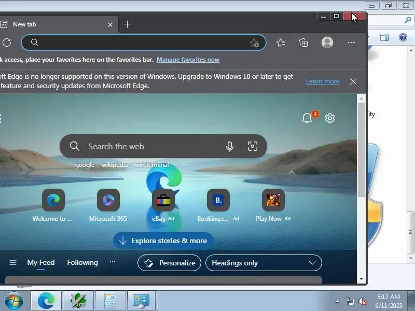Viewport: 415px width, 311px height.
Task: Open the Favorites list icon
Action: (281, 43)
